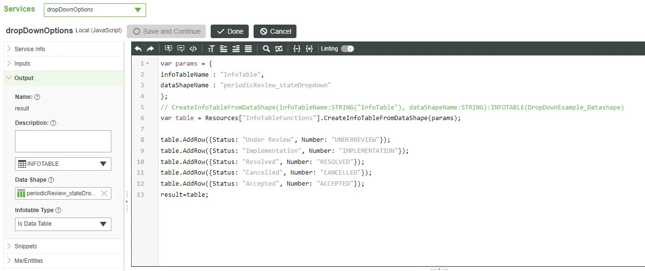Click the outdent lines icon
The height and width of the screenshot is (271, 645).
223,49
